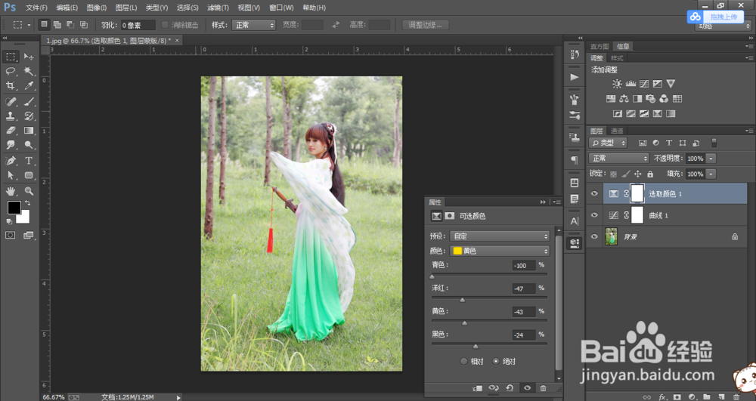Viewport: 756px width, 401px height.
Task: Open the 填充 slider arrow
Action: point(711,174)
